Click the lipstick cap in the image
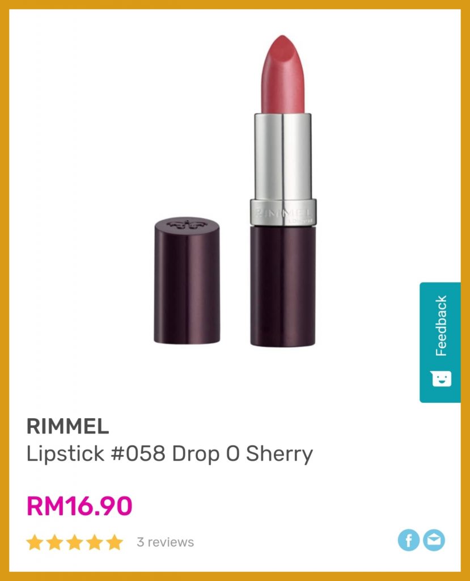This screenshot has height=581, width=470. click(x=187, y=280)
